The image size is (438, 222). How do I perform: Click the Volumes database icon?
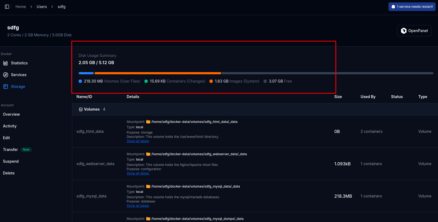coord(81,109)
